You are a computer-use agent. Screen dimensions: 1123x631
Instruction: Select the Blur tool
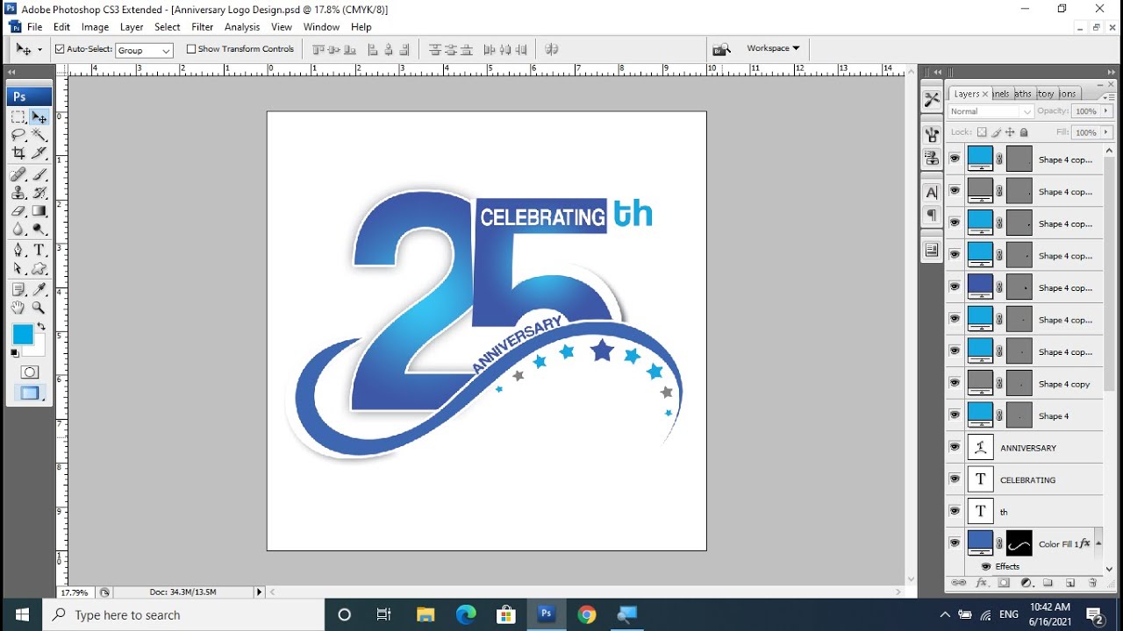[x=18, y=229]
